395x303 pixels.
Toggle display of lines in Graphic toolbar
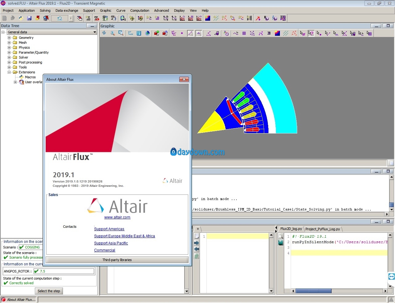click(x=190, y=33)
